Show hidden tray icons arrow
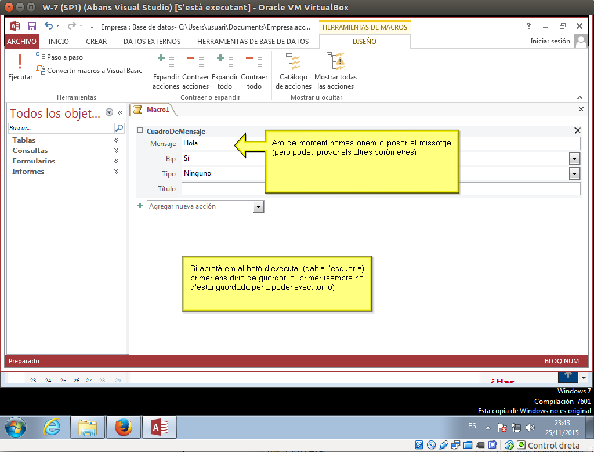 coord(488,428)
